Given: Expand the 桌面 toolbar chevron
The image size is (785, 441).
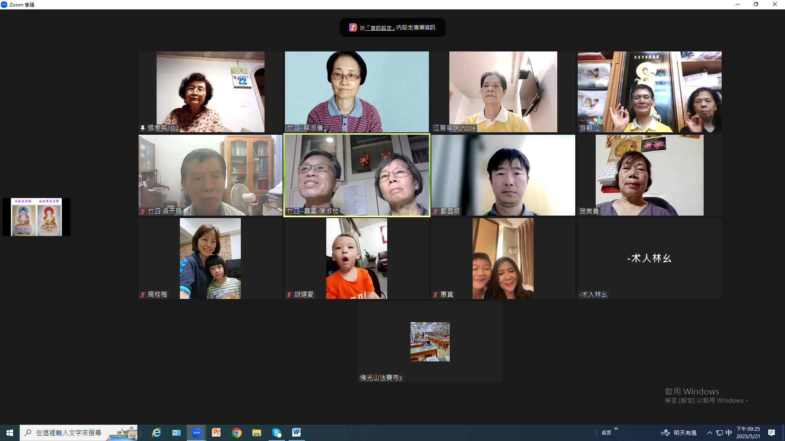Looking at the screenshot, I should [x=616, y=429].
